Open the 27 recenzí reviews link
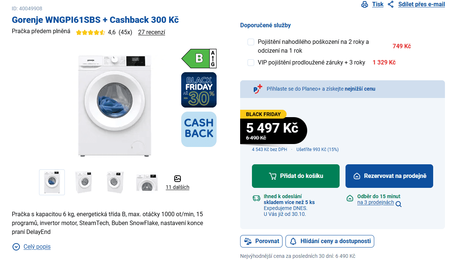Image resolution: width=449 pixels, height=270 pixels. pyautogui.click(x=151, y=32)
